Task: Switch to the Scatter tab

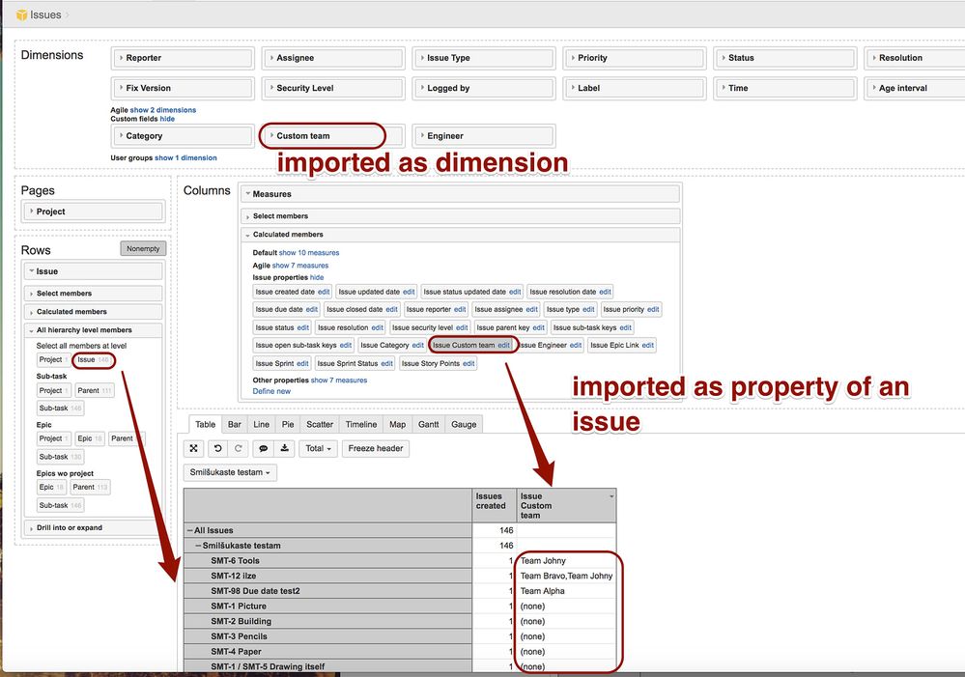Action: pos(320,425)
